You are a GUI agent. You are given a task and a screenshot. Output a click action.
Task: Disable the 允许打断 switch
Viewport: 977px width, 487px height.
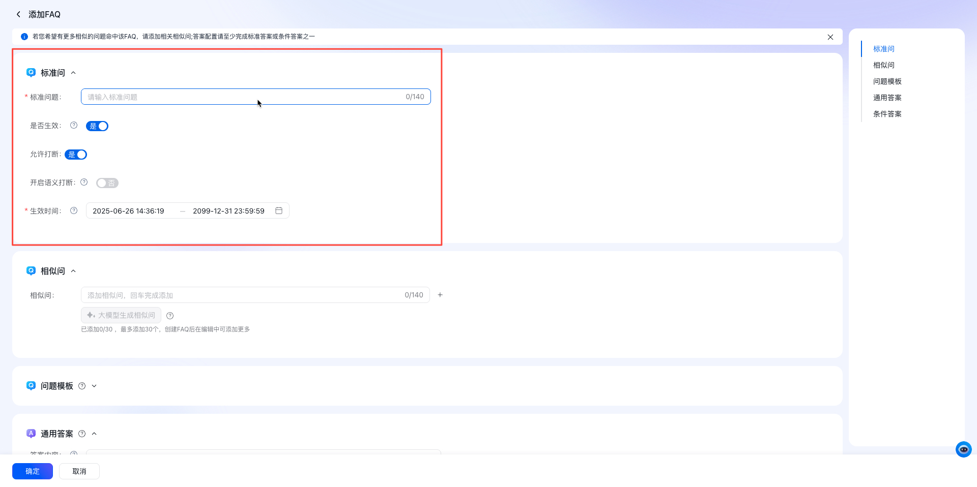pos(76,155)
